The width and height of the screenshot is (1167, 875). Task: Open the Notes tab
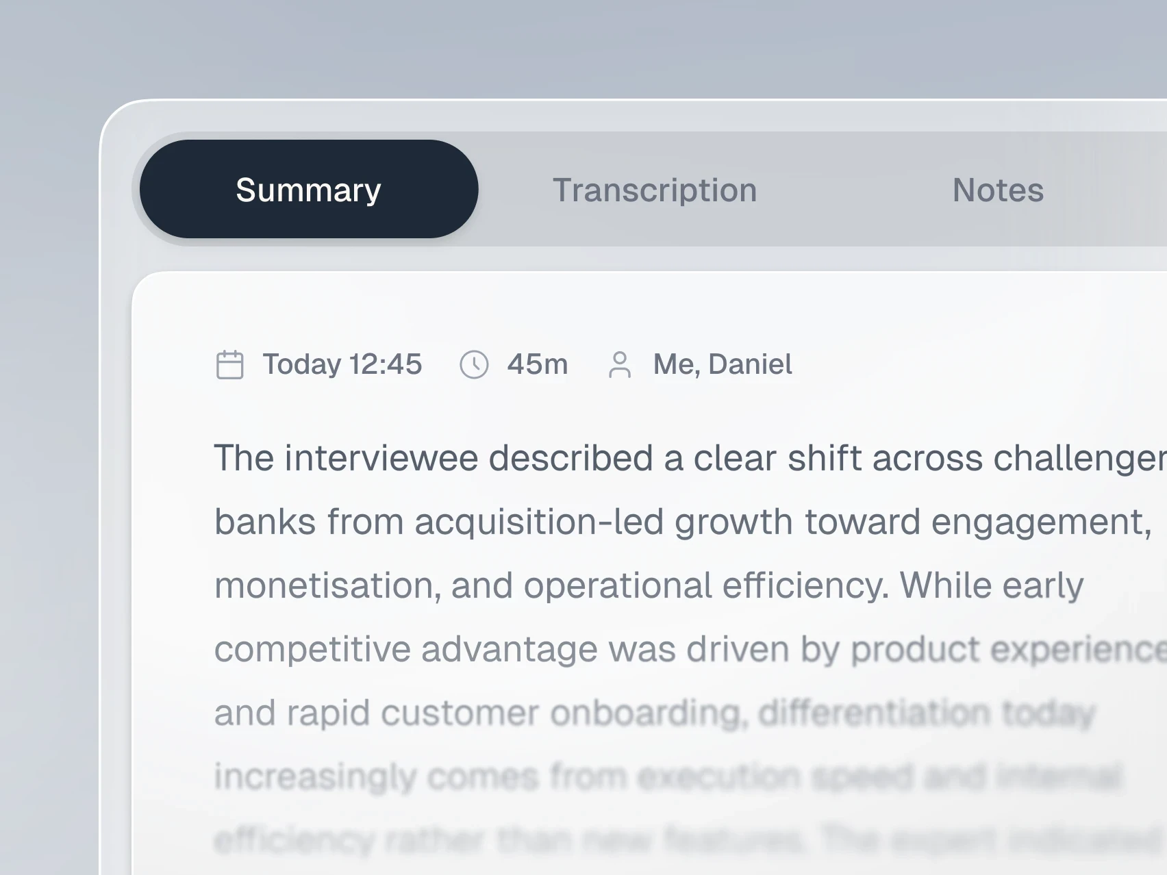click(998, 190)
